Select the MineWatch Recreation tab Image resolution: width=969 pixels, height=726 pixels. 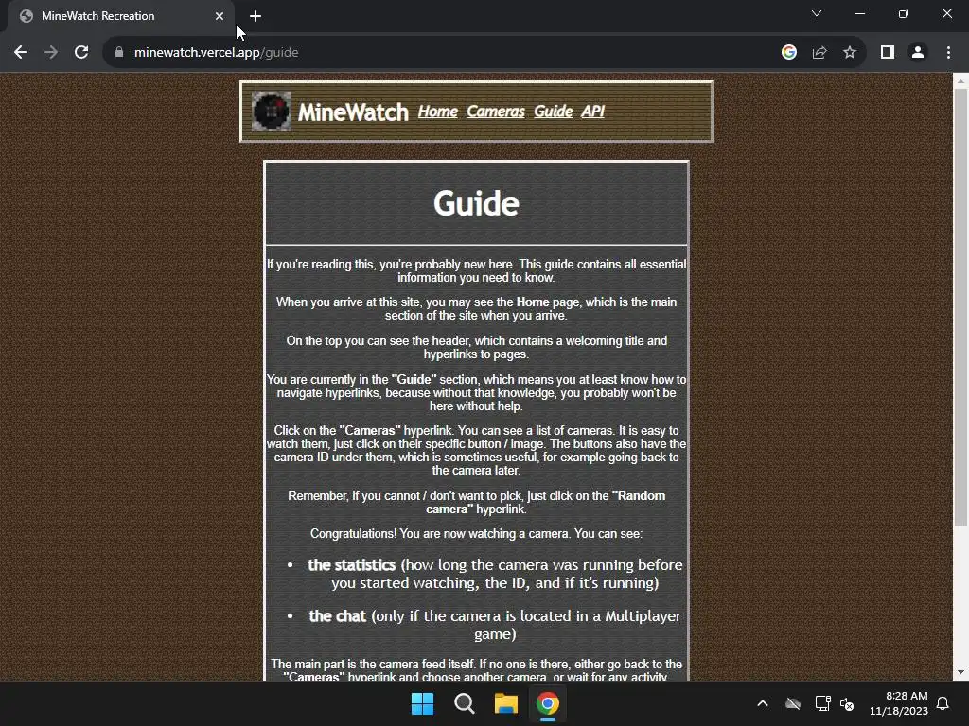click(x=120, y=16)
